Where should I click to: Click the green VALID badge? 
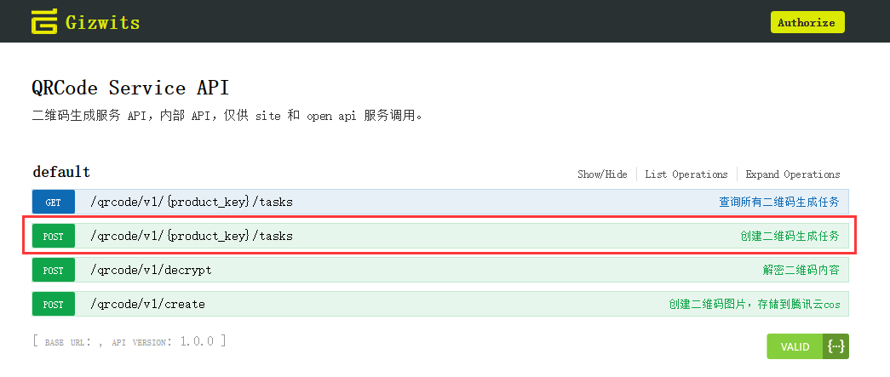pos(795,346)
